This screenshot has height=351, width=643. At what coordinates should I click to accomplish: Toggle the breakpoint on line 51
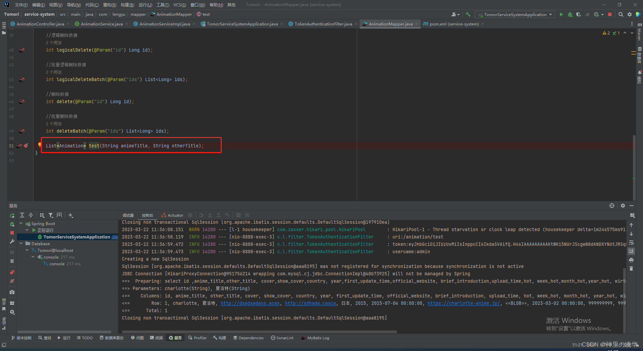(26, 146)
